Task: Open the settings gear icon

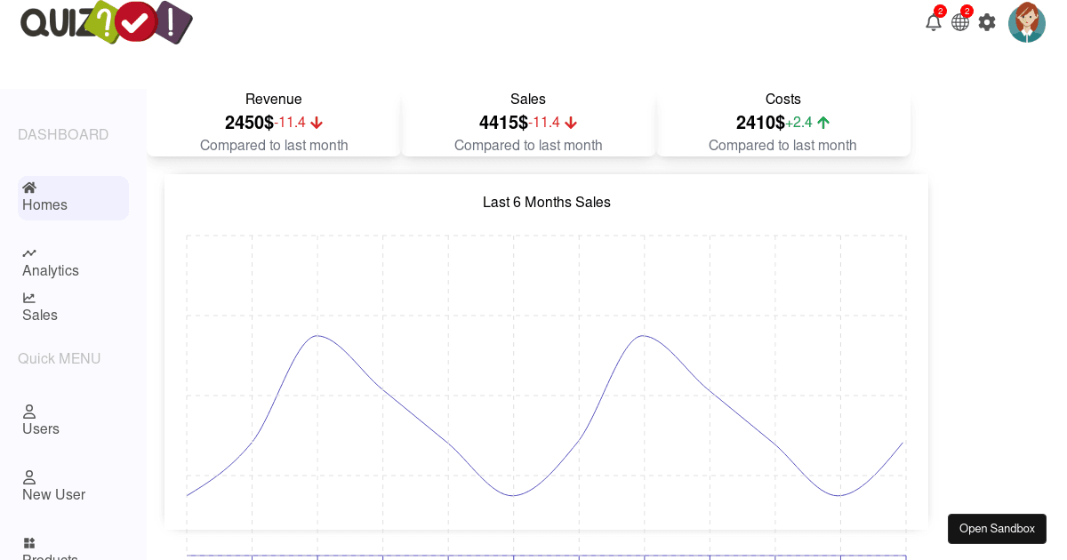Action: [x=987, y=22]
